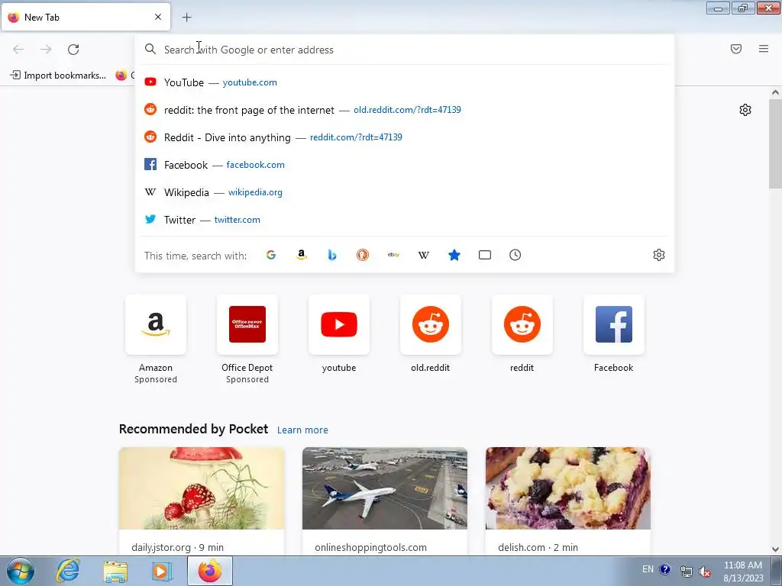Search this time with DuckDuckGo icon

363,255
